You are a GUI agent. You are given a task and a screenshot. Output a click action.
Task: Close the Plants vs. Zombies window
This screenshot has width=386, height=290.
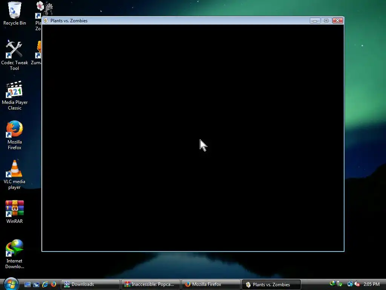click(x=338, y=21)
